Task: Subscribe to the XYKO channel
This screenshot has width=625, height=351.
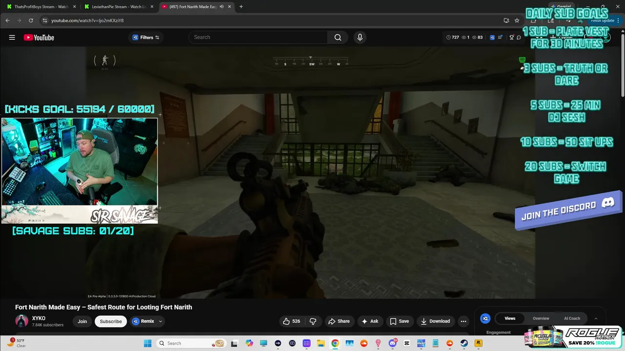Action: point(111,321)
